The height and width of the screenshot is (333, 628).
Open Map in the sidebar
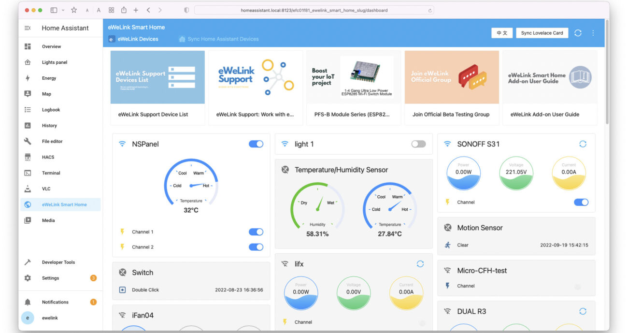pos(60,94)
